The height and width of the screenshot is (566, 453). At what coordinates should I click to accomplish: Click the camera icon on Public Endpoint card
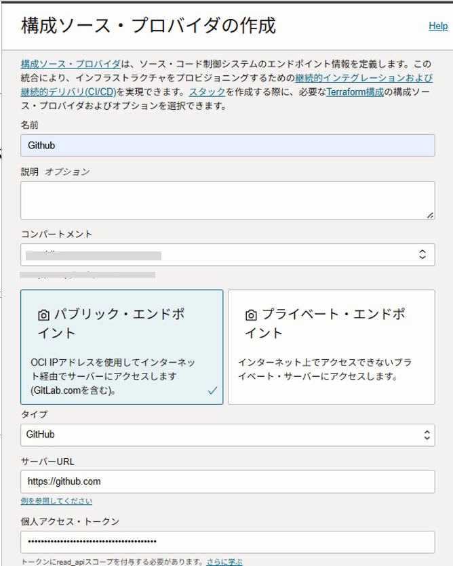[43, 315]
